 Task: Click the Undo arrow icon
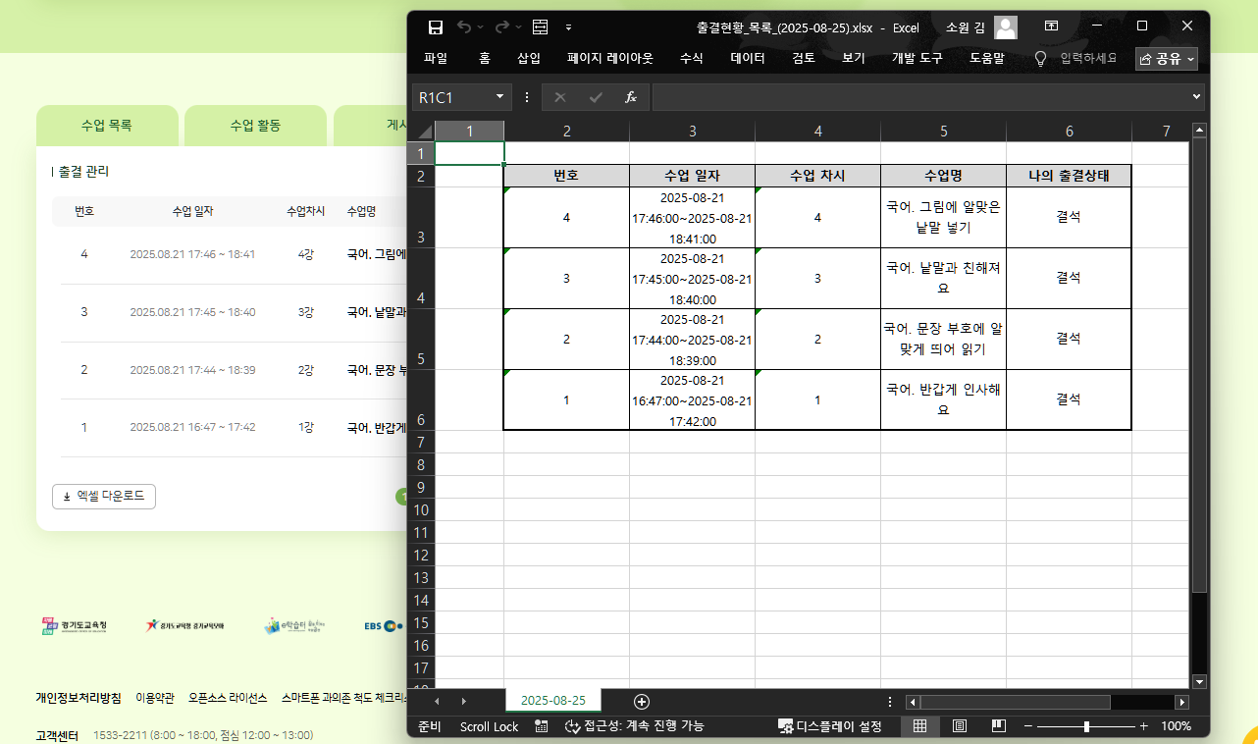[x=464, y=27]
